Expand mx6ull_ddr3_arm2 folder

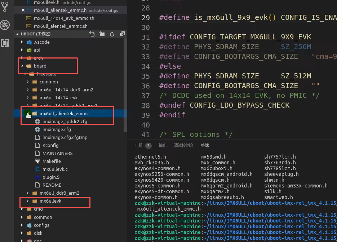(28, 193)
